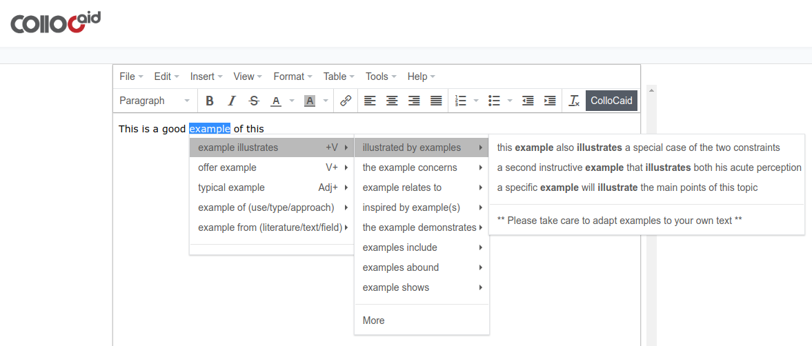Open the Paragraph format dropdown
Image resolution: width=812 pixels, height=346 pixels.
point(155,101)
